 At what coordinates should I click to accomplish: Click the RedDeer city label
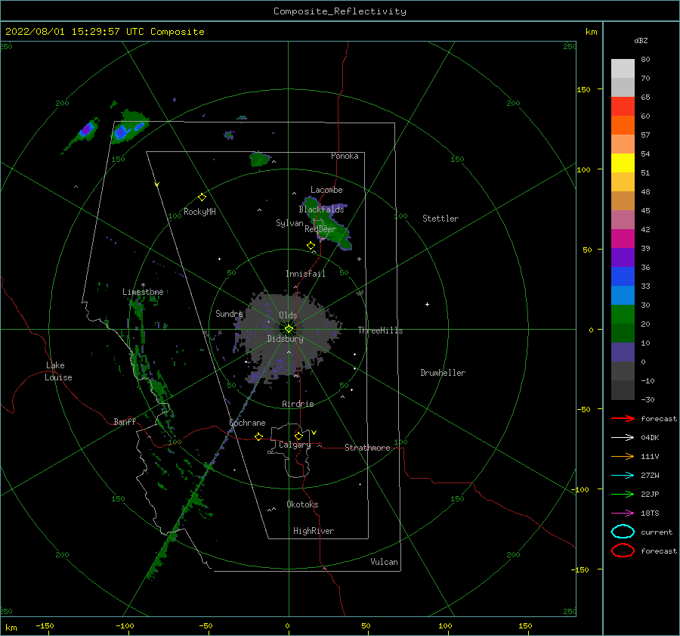320,229
